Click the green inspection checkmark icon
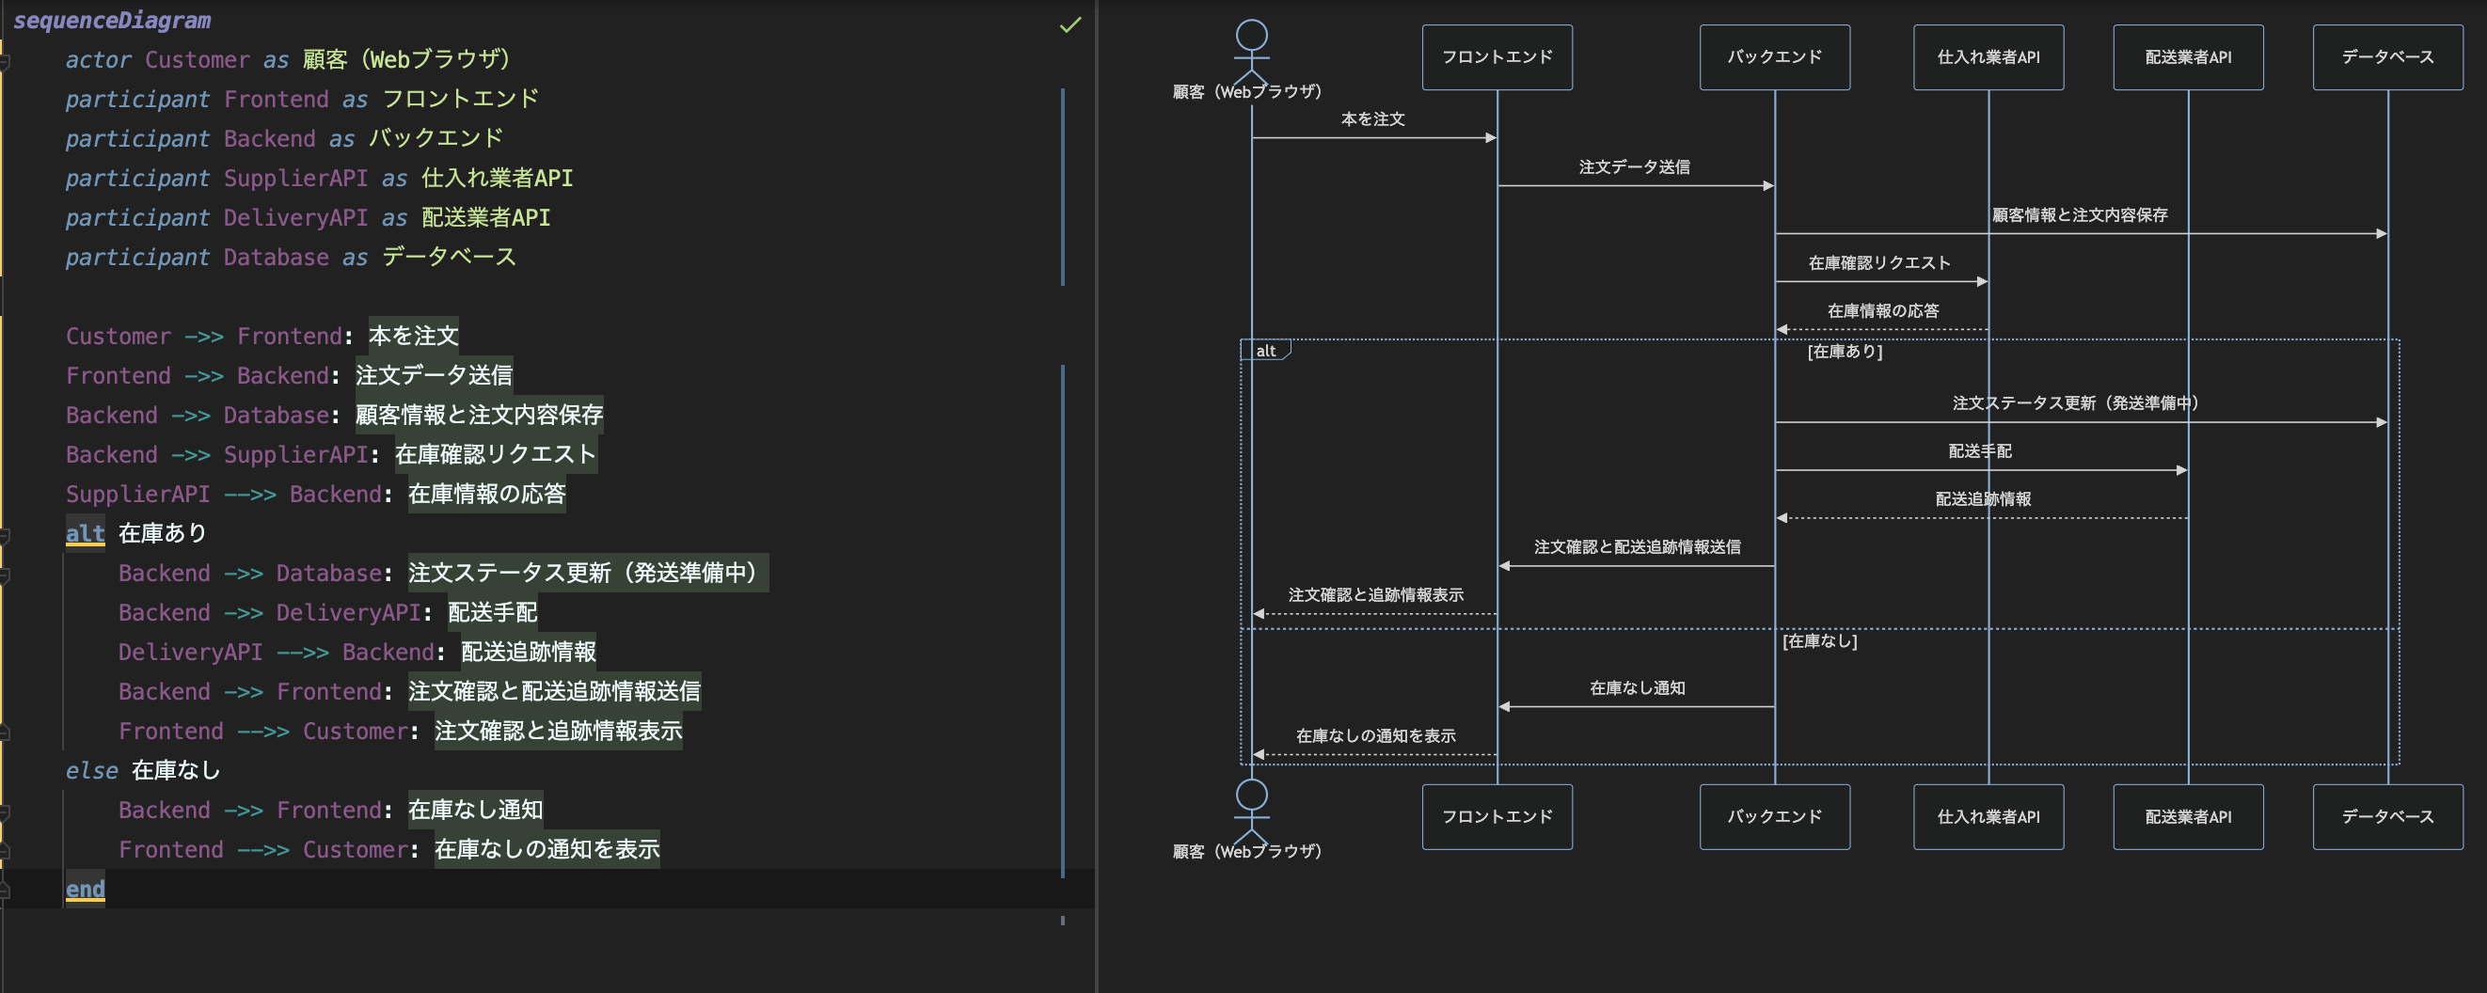Screen dimensions: 2487x993 click(1069, 25)
